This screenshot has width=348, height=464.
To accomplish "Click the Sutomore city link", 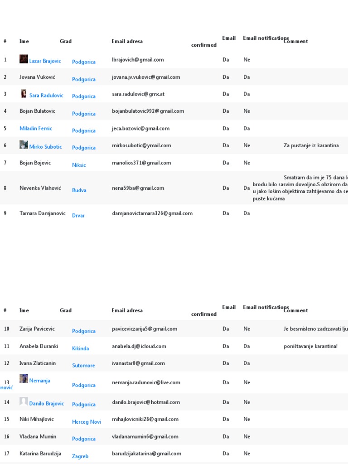I will pos(83,365).
